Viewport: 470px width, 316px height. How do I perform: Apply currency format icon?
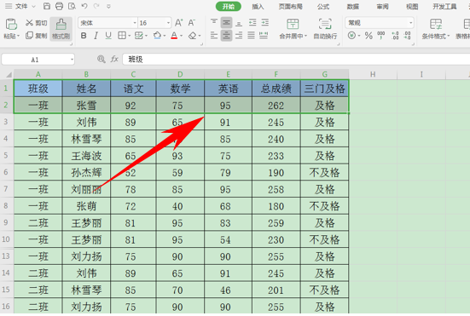tap(351, 36)
